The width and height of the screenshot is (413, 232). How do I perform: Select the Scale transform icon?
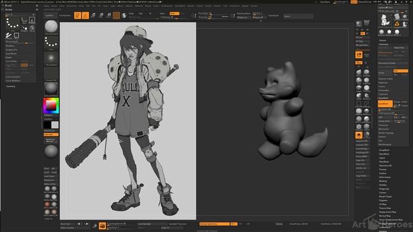click(x=101, y=15)
